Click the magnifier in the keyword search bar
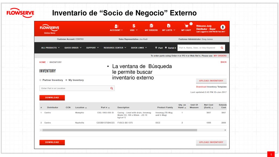This screenshot has height=157, width=279. (x=222, y=48)
